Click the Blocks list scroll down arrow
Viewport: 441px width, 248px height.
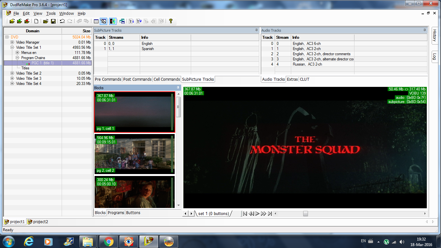coord(178,205)
